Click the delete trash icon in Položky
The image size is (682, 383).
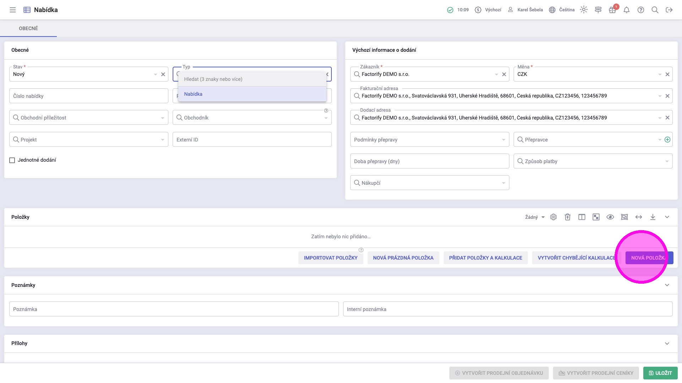tap(568, 217)
